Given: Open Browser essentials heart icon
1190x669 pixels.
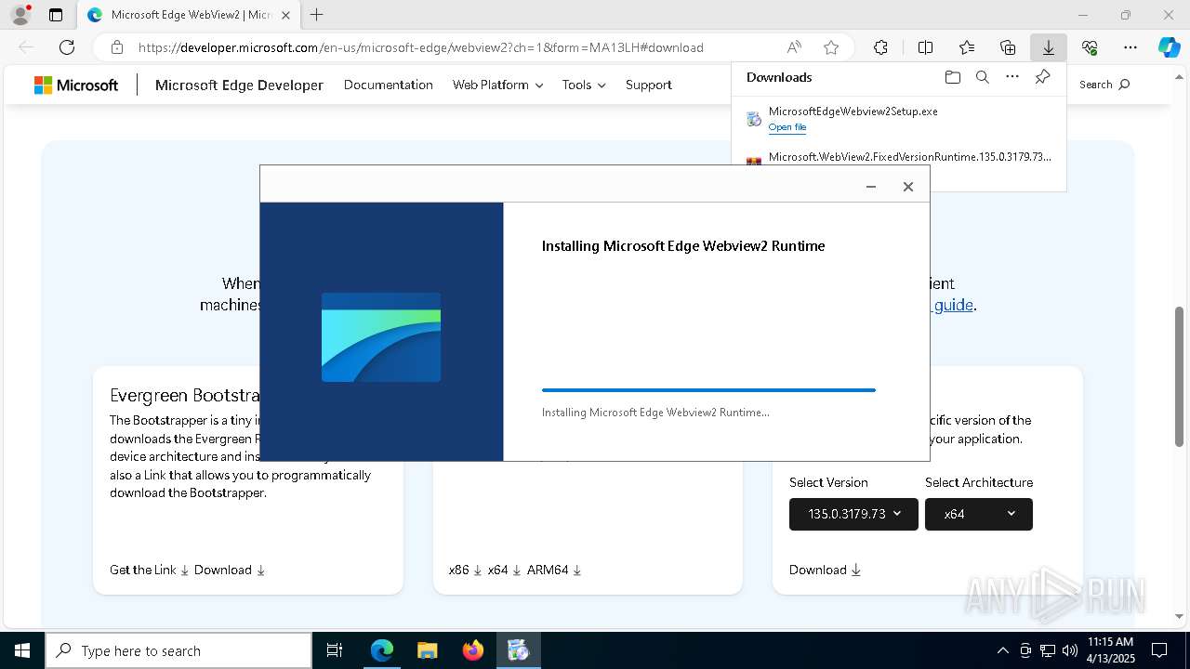Looking at the screenshot, I should [x=1090, y=47].
